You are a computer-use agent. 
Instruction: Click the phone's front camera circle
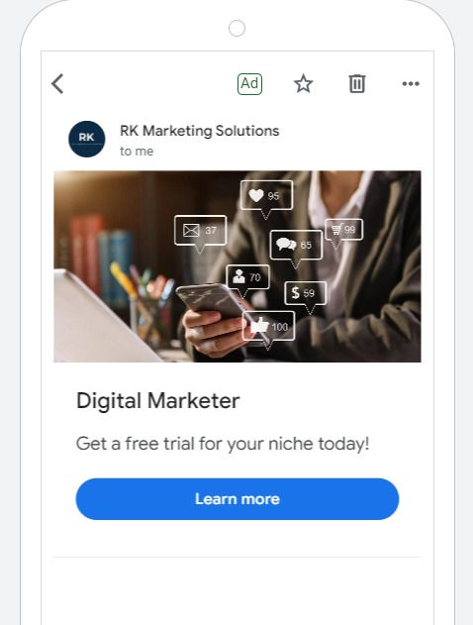point(236,29)
